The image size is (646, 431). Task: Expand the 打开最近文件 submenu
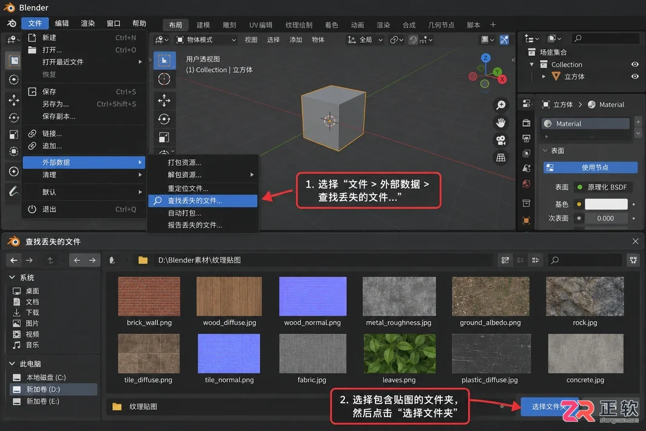84,62
